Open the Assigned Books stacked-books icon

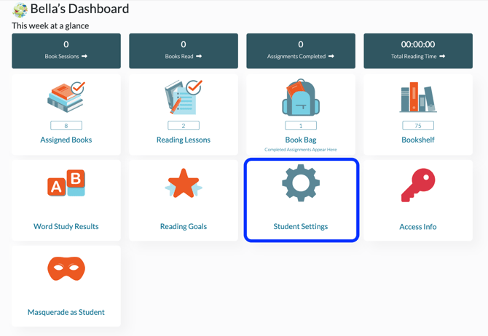[x=66, y=97]
